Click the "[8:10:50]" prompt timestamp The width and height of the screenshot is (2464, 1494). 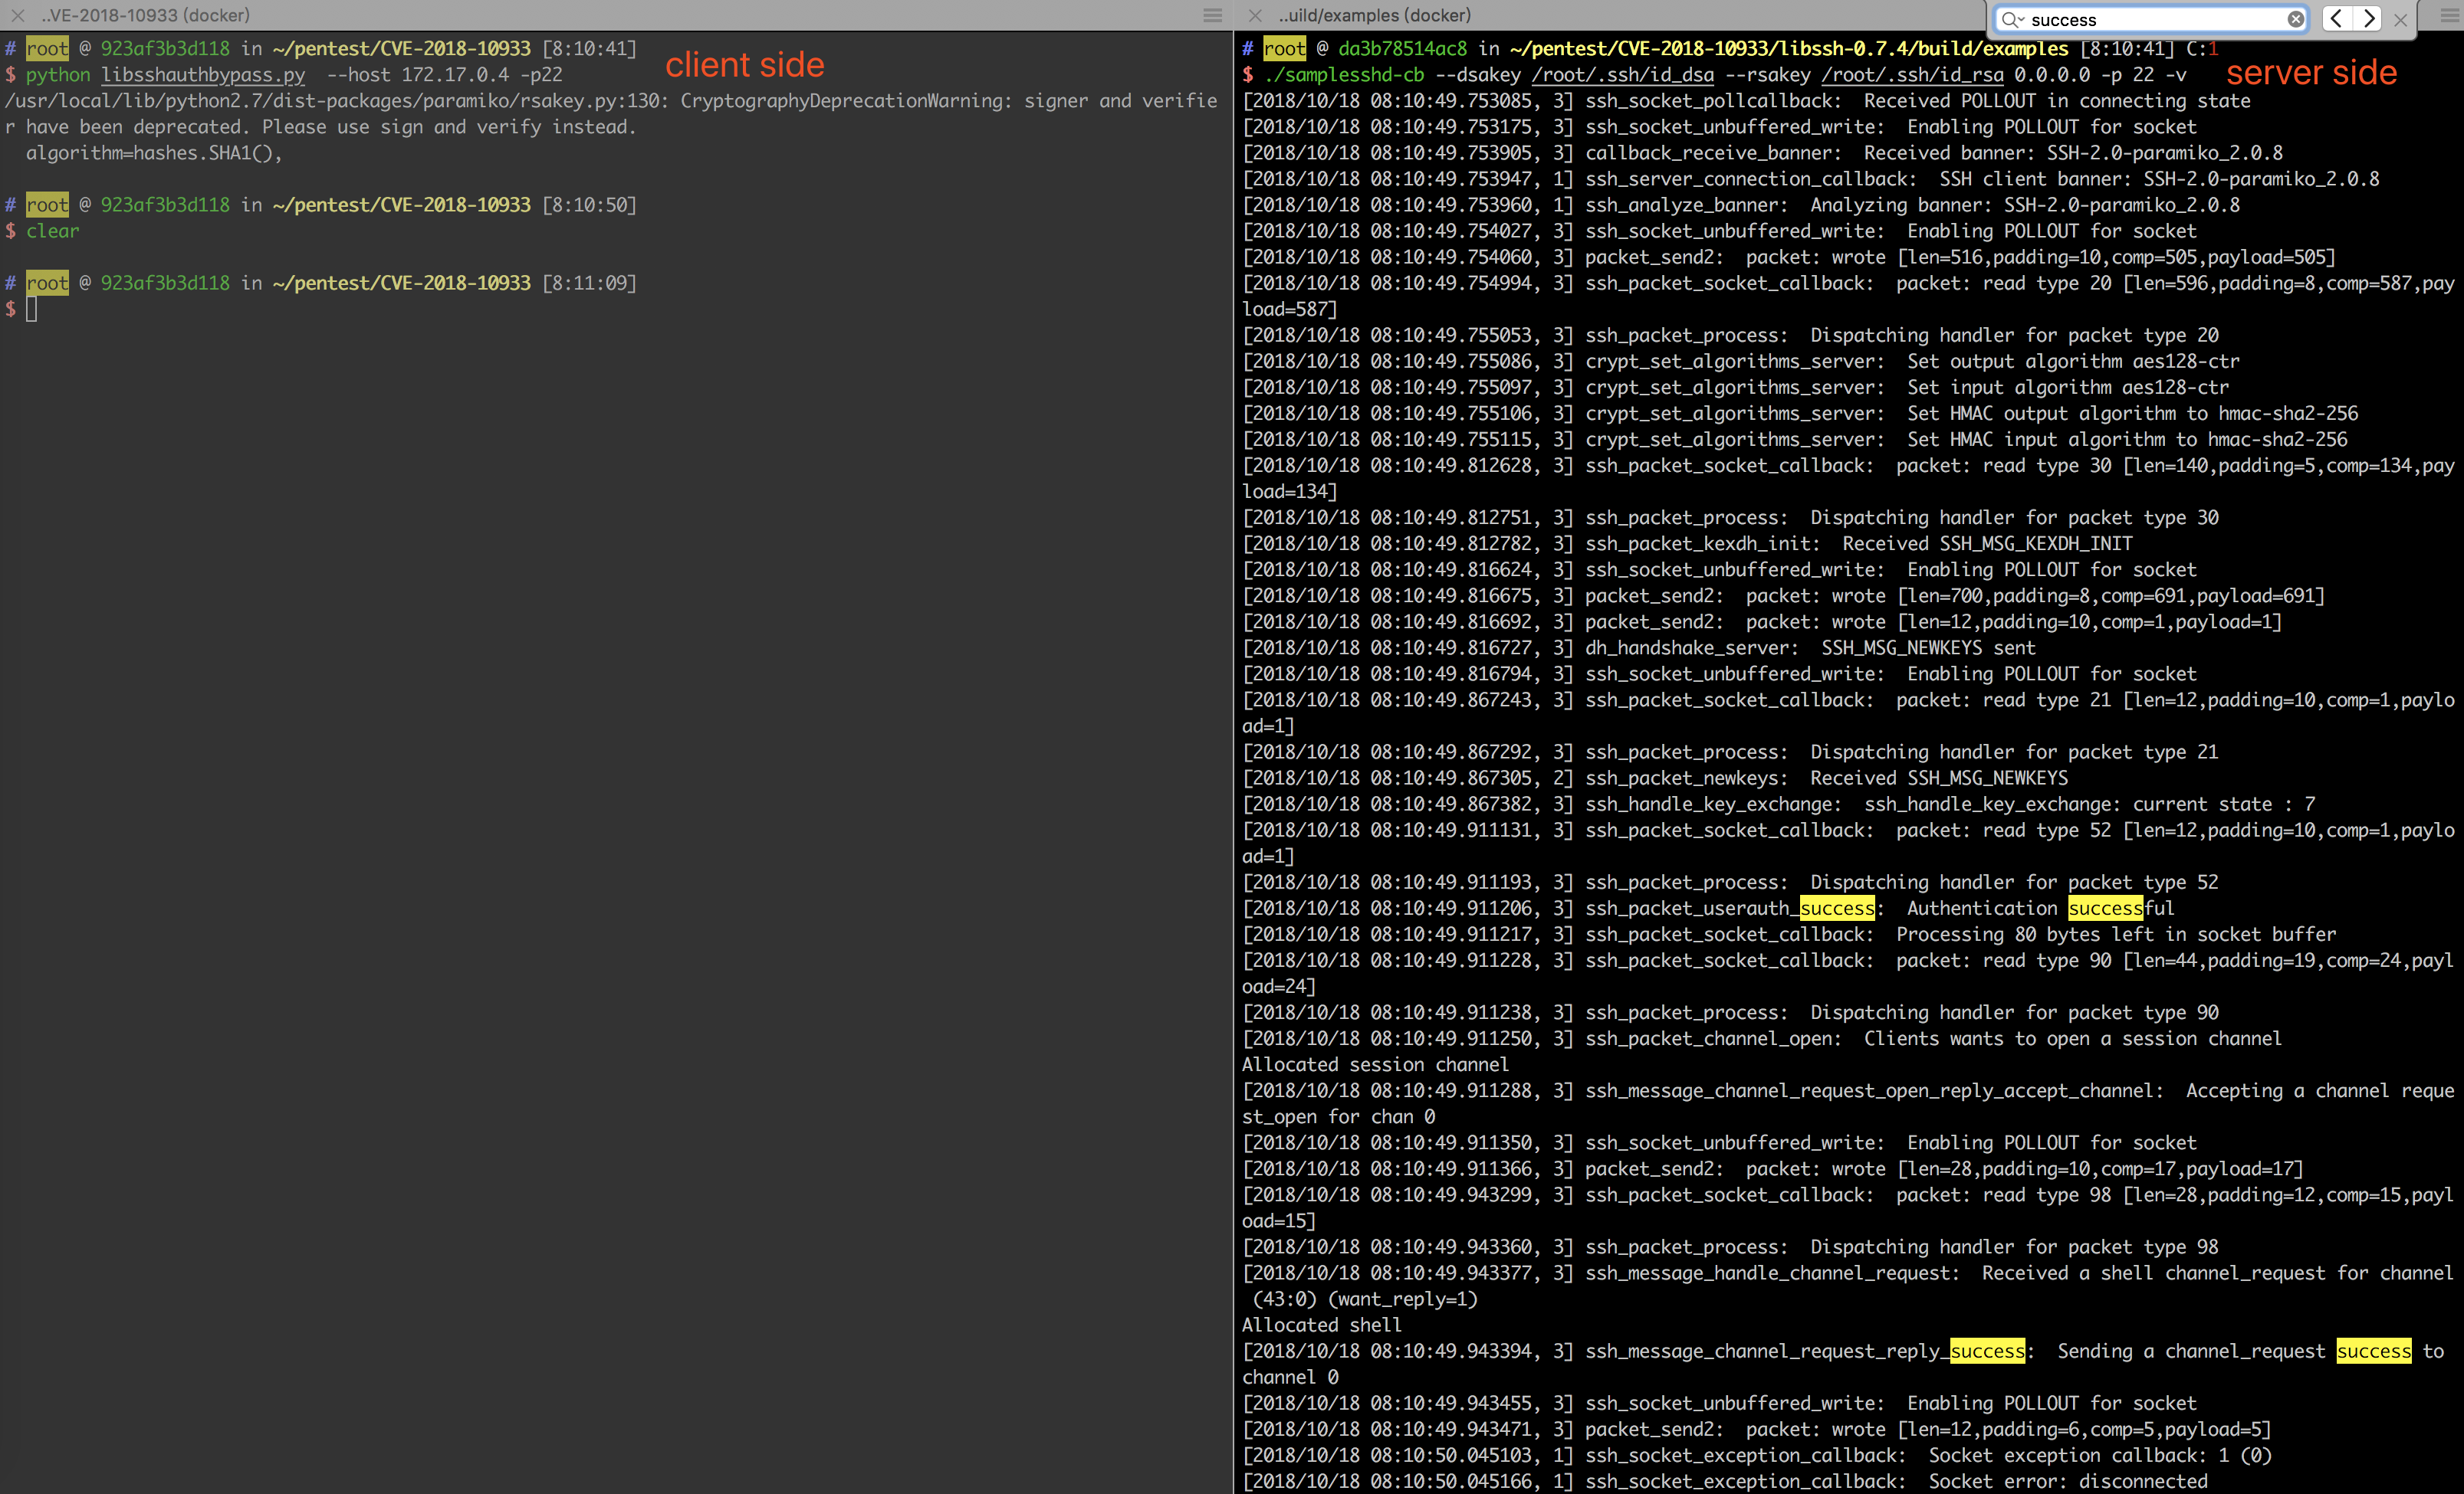pyautogui.click(x=589, y=205)
